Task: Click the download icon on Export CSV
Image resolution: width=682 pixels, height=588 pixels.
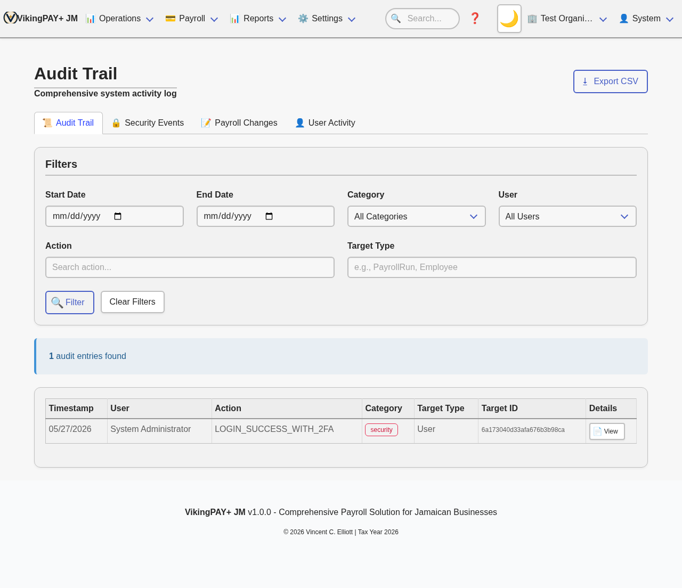Action: (585, 81)
